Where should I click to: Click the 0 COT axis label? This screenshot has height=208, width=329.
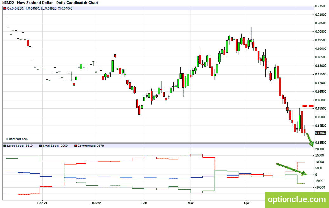tap(316, 175)
